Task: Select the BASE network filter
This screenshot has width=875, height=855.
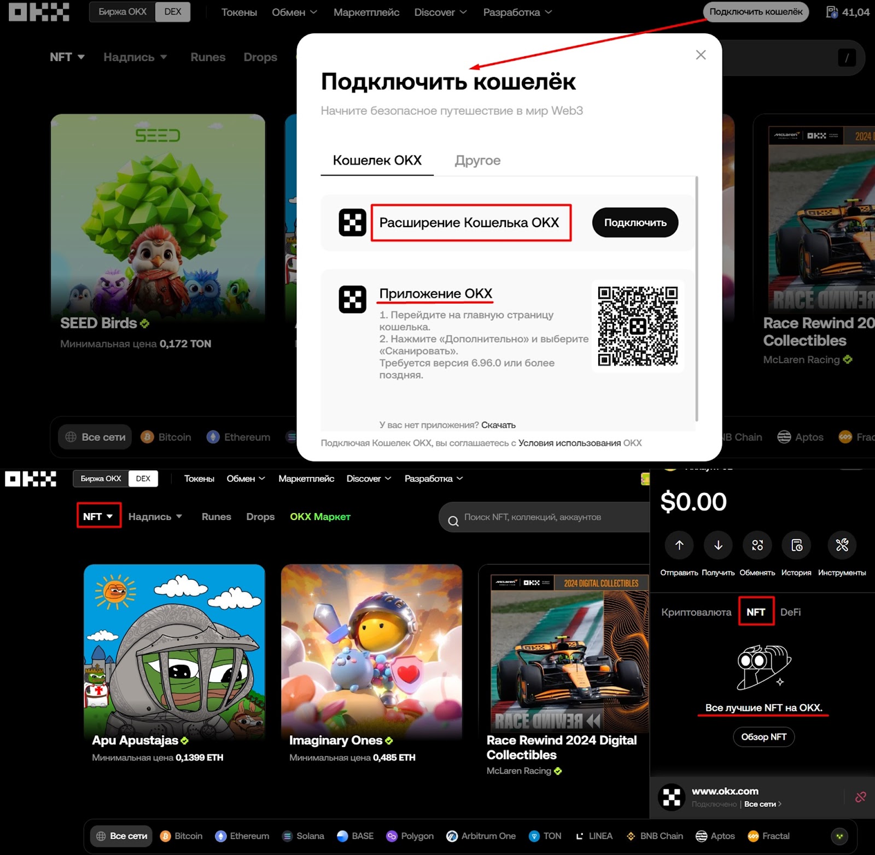Action: coord(355,836)
